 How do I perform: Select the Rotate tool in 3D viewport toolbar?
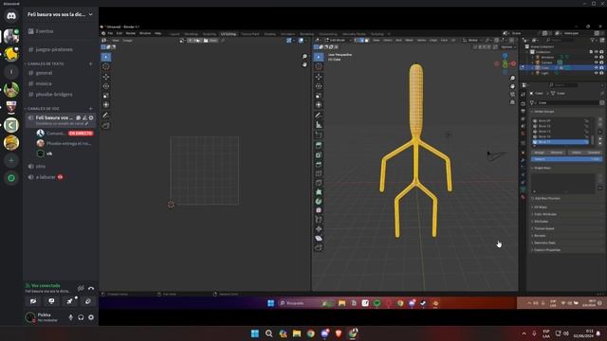pos(319,86)
